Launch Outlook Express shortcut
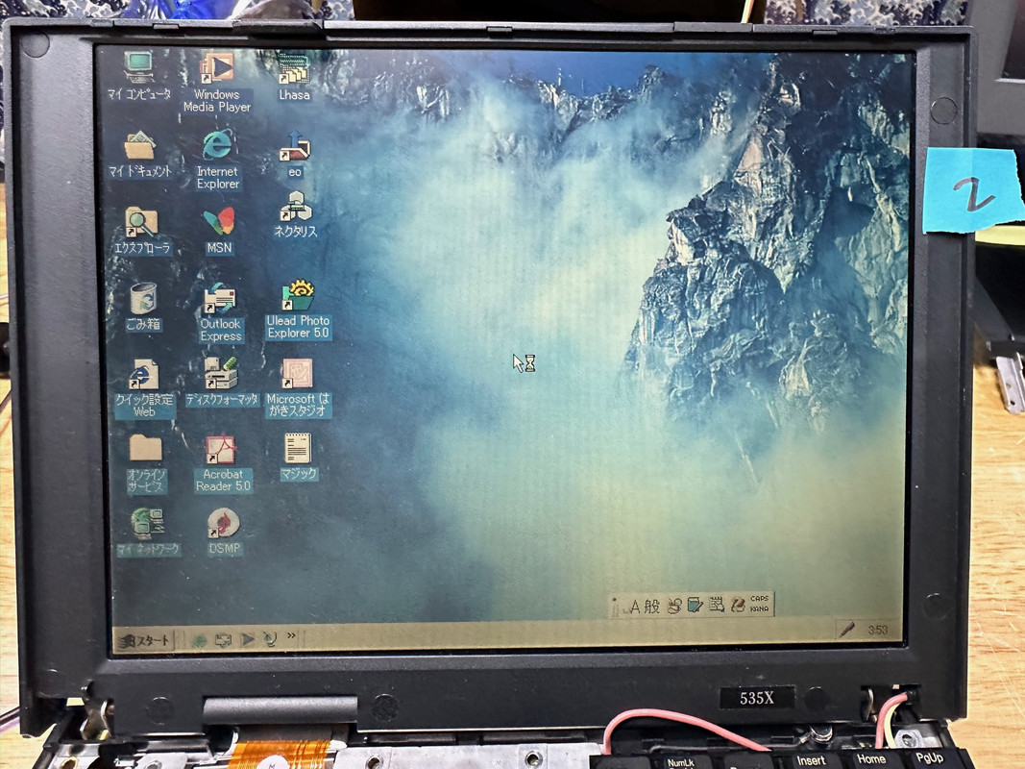The width and height of the screenshot is (1025, 769). click(220, 311)
